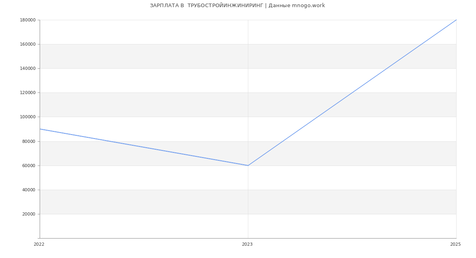Click the 2023 data point at 60000
476x258 pixels.
[248, 166]
